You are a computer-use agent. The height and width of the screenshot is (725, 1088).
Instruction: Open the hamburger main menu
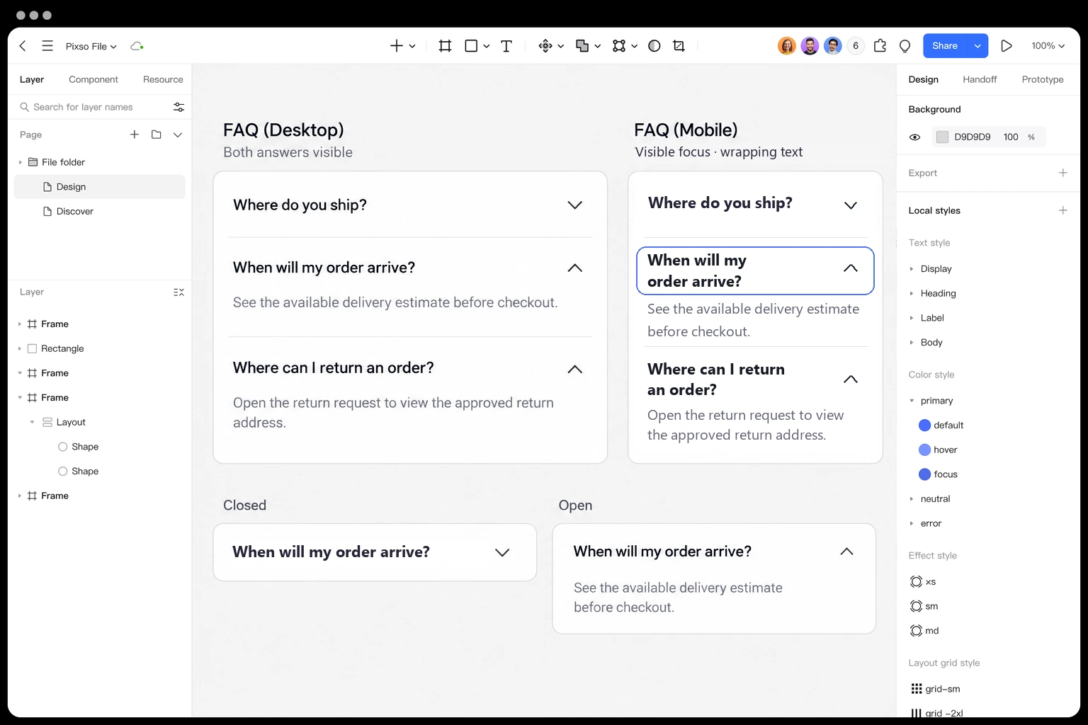click(x=47, y=46)
